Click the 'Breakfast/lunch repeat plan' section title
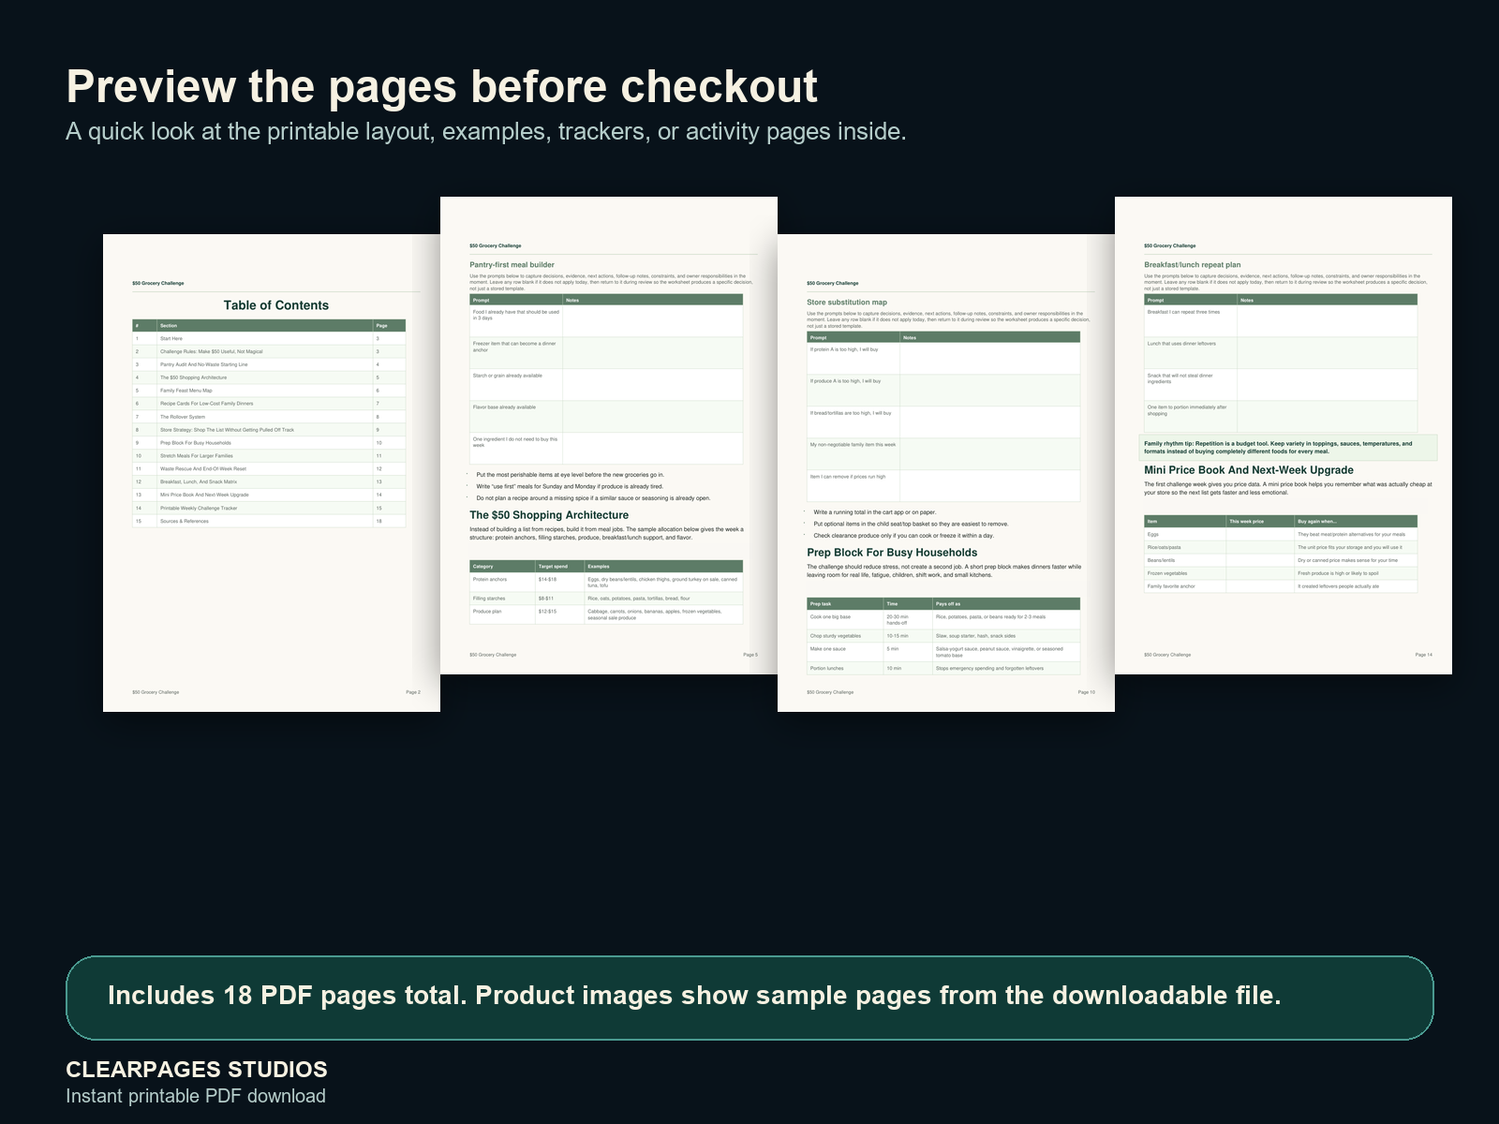 [x=1192, y=265]
